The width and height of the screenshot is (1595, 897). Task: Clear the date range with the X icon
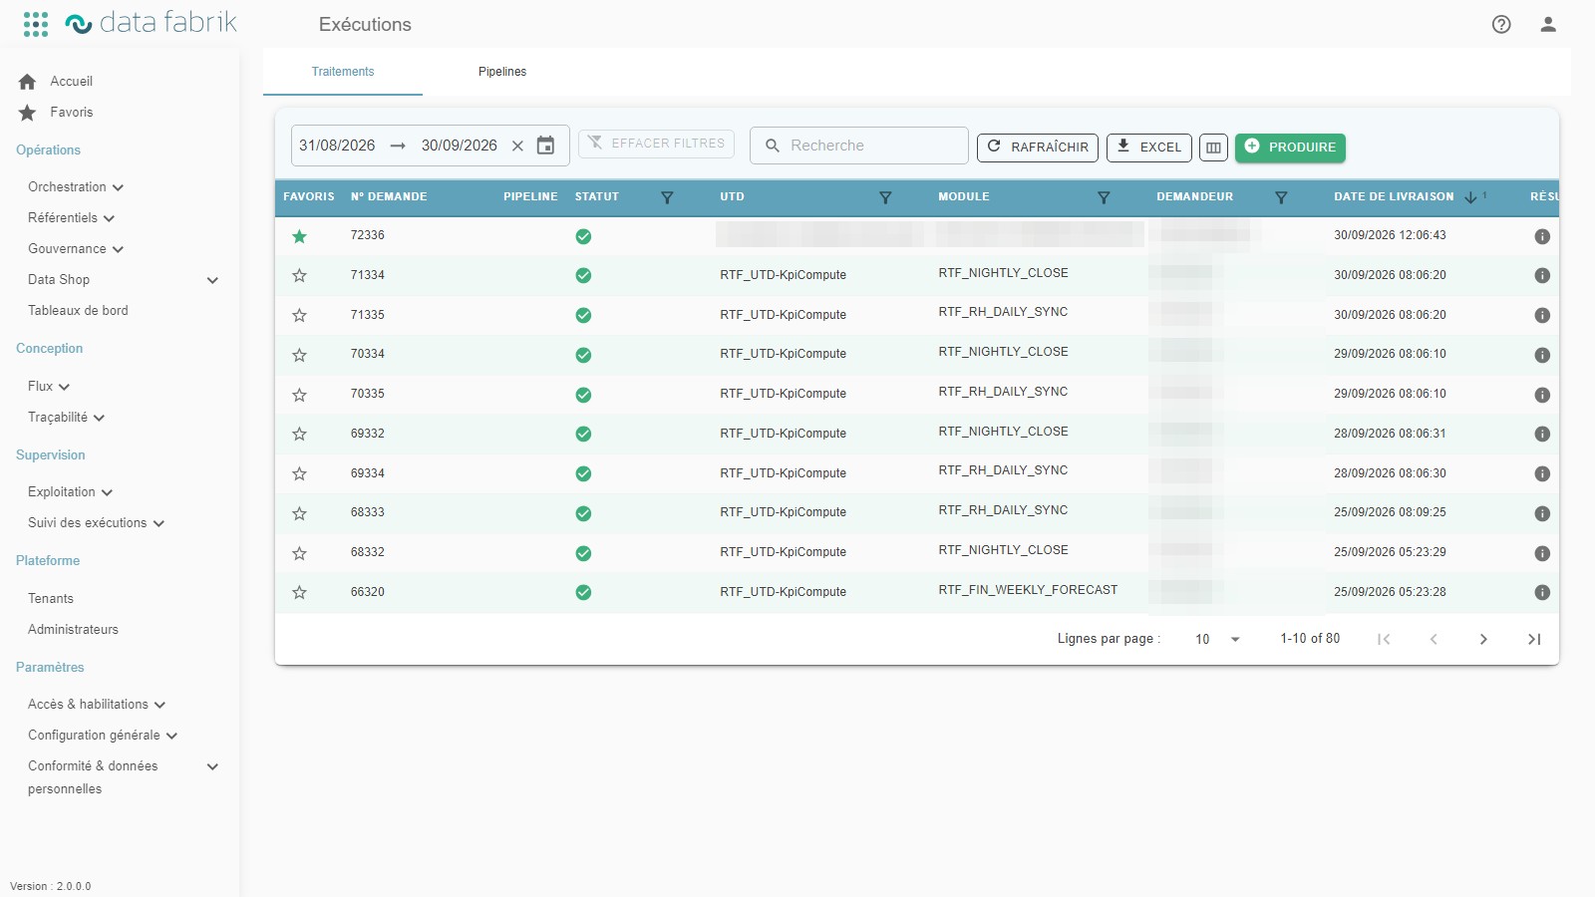click(x=517, y=146)
